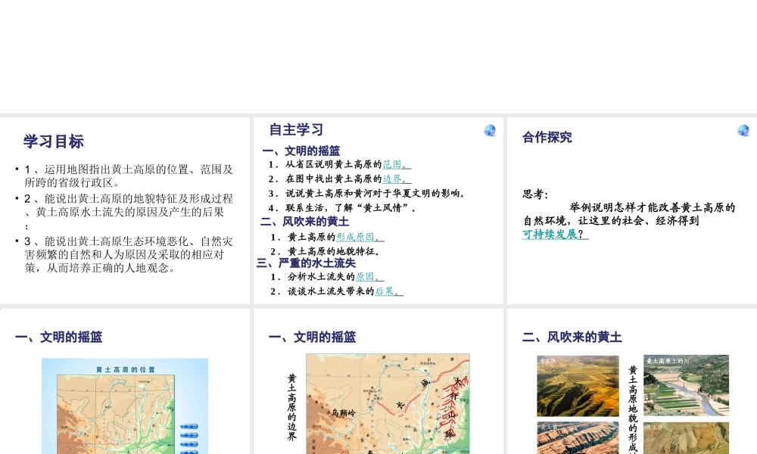Click the top blue button on position map
Image resolution: width=757 pixels, height=454 pixels.
189,427
